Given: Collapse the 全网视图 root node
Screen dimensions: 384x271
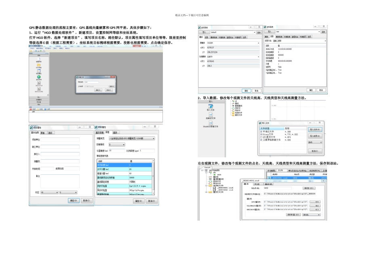Looking at the screenshot, I should coord(202,170).
